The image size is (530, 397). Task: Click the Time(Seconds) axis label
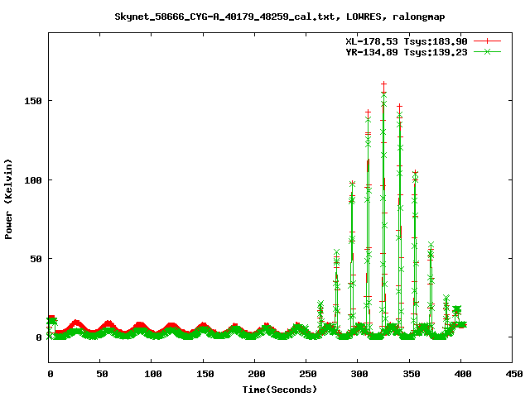(x=280, y=390)
